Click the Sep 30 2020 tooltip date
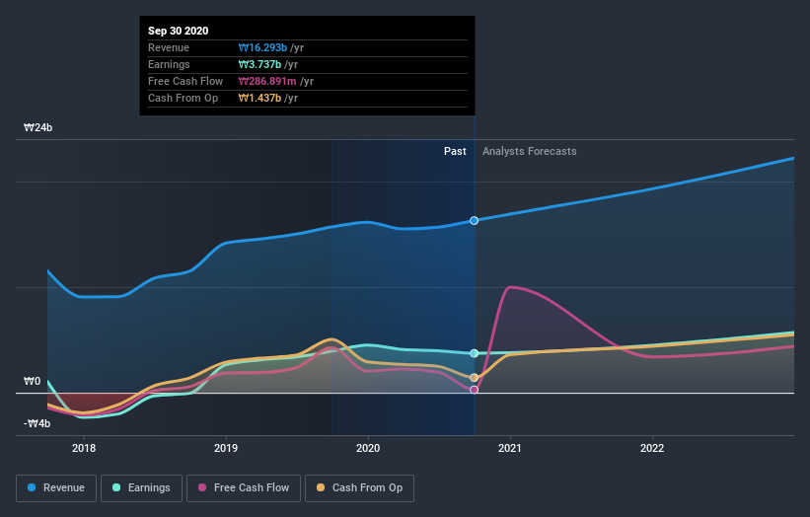This screenshot has height=517, width=810. click(x=179, y=31)
